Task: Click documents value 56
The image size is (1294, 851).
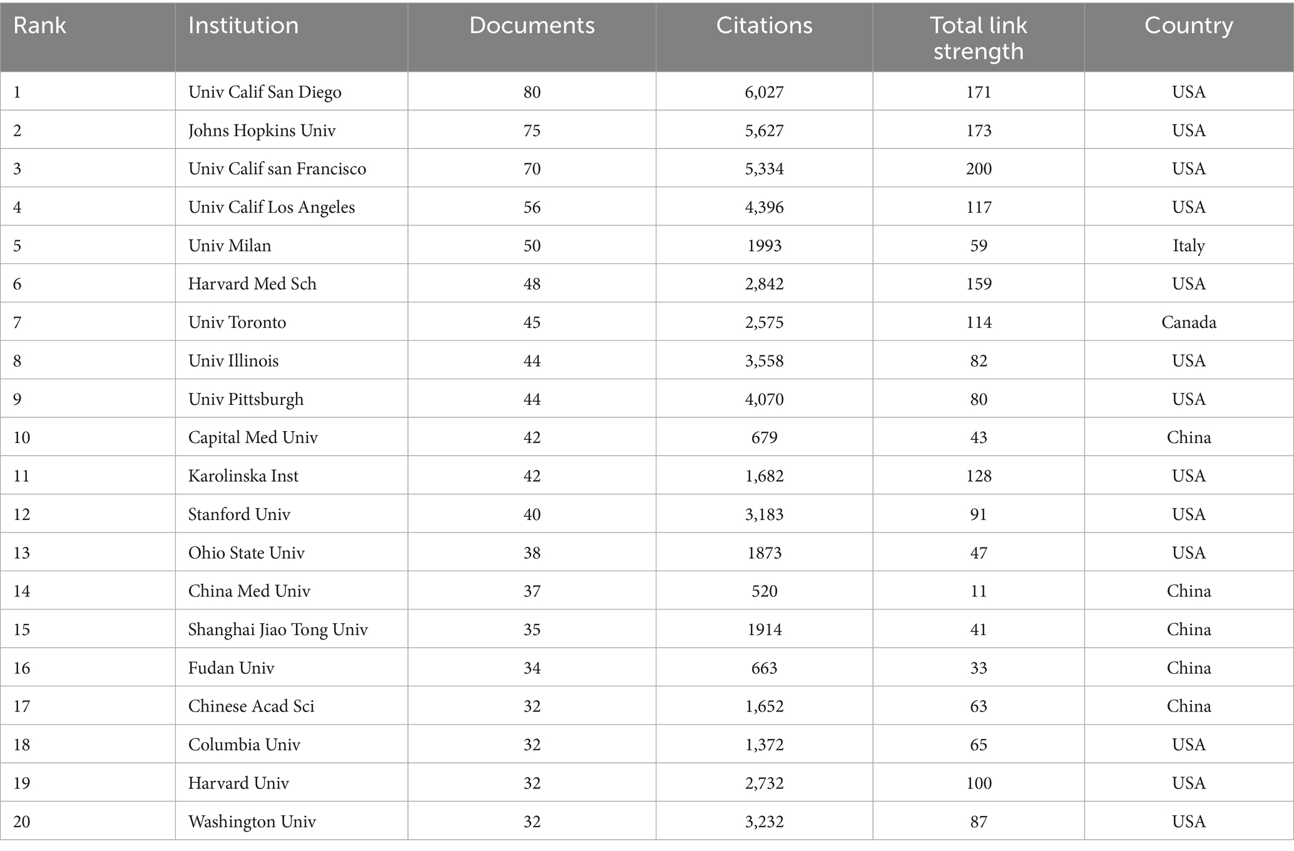Action: (x=532, y=207)
